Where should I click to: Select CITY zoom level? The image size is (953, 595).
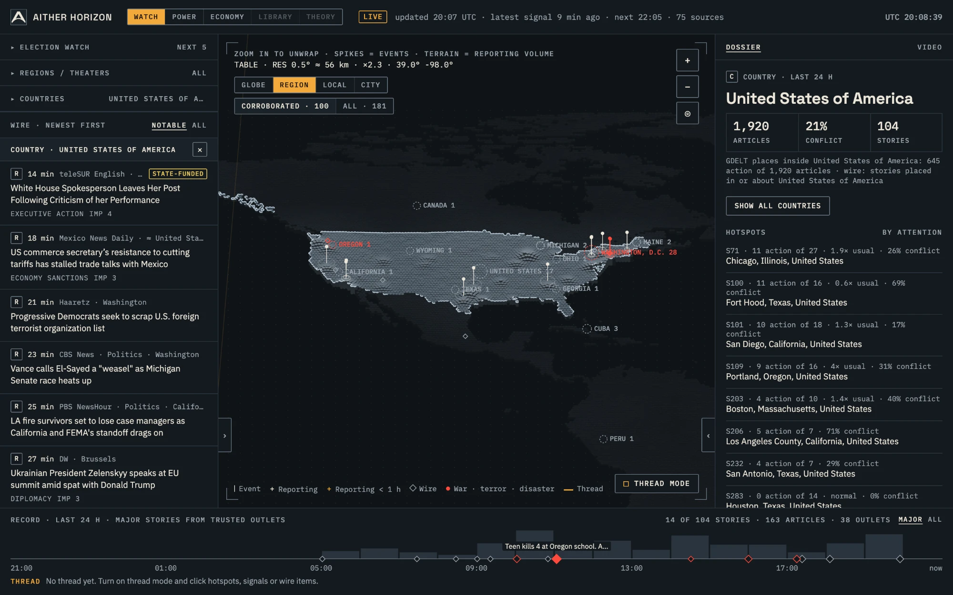[370, 85]
